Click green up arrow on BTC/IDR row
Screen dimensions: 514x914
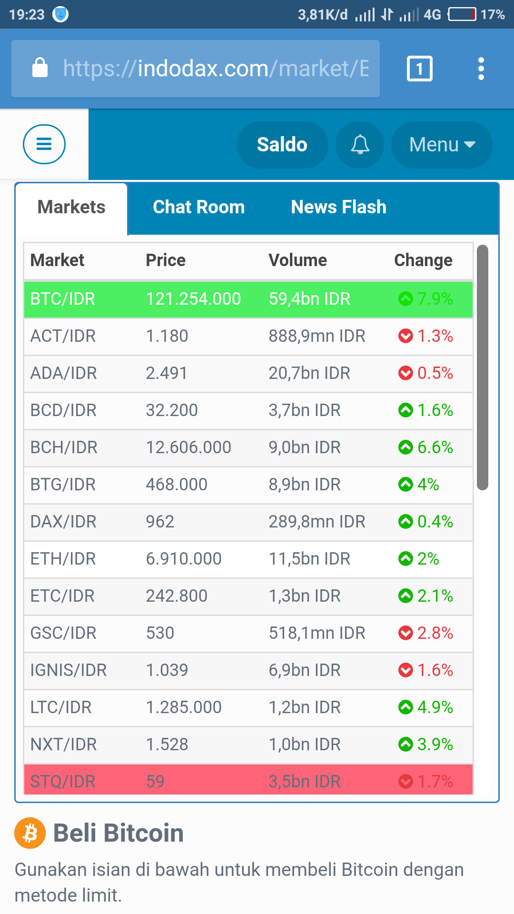coord(405,299)
